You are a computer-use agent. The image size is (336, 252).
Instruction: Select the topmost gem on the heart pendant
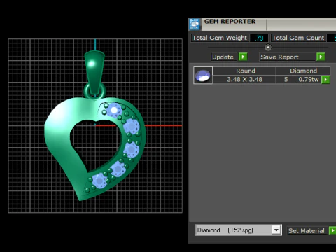coord(113,110)
